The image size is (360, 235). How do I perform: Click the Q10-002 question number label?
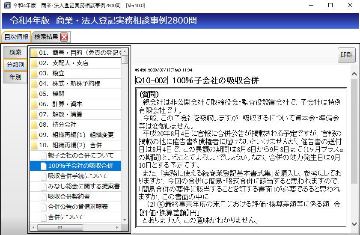pos(151,80)
